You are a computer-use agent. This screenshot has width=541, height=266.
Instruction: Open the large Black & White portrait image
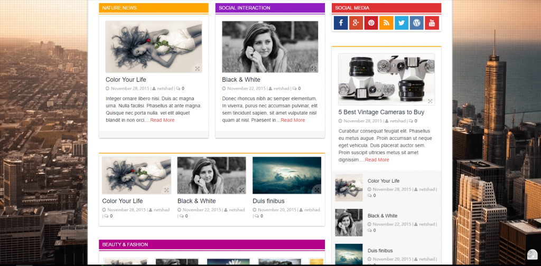270,46
